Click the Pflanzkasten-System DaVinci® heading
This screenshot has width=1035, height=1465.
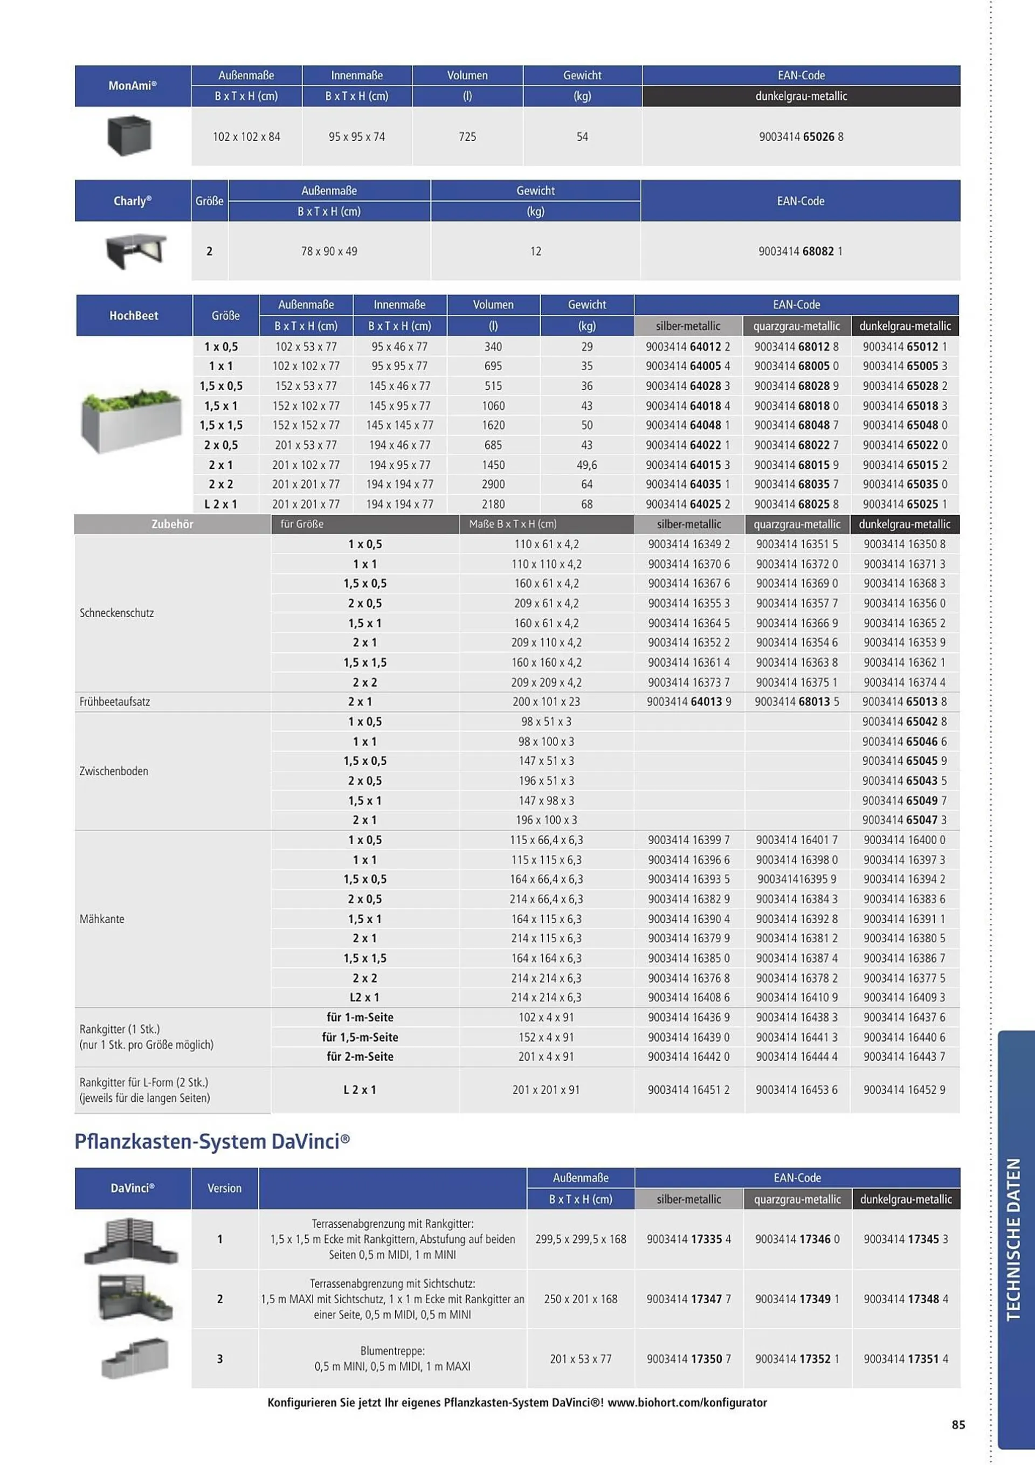212,1141
